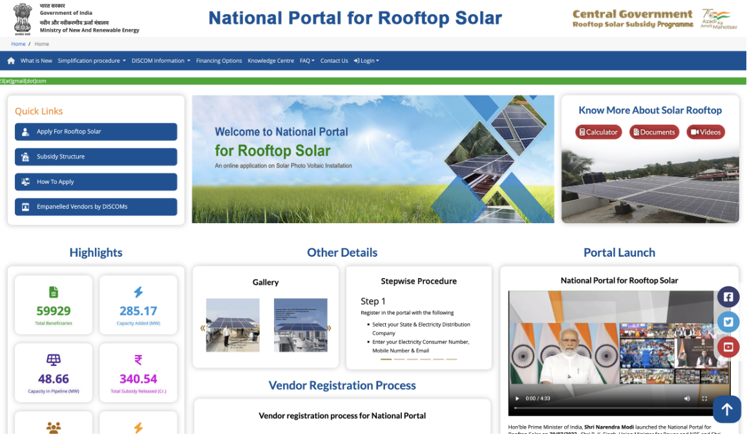Open Subsidy Structure quick link
This screenshot has height=441, width=747.
96,157
